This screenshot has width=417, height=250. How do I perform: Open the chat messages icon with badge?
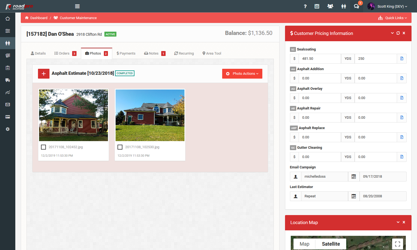point(356,6)
